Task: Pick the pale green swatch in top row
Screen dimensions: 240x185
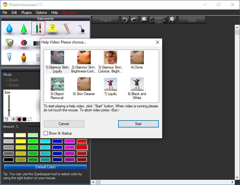Action: point(33,135)
